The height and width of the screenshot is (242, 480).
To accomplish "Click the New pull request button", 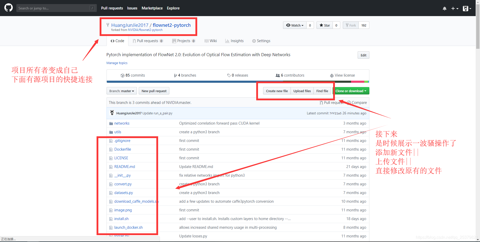I will (x=154, y=91).
